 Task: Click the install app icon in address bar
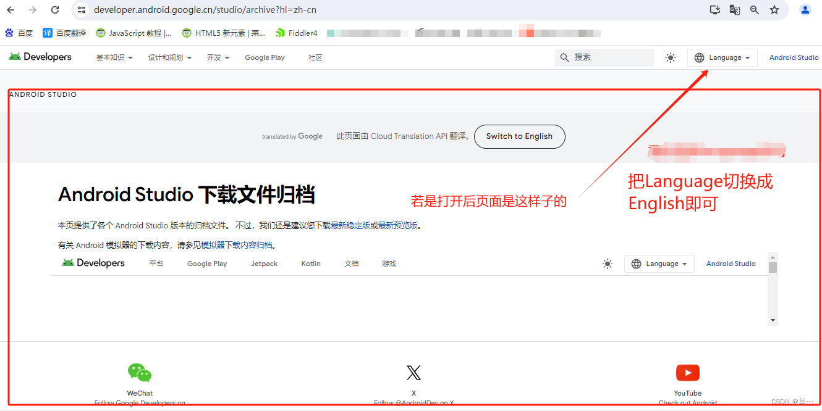[x=715, y=10]
